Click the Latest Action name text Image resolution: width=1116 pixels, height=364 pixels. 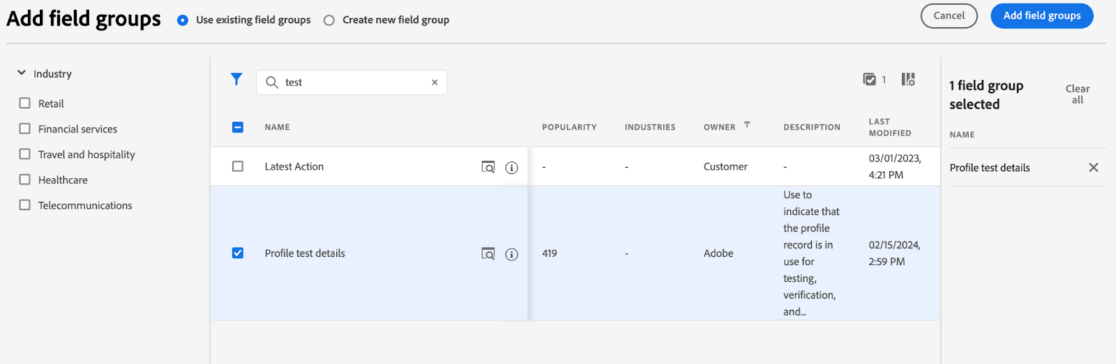click(x=294, y=166)
